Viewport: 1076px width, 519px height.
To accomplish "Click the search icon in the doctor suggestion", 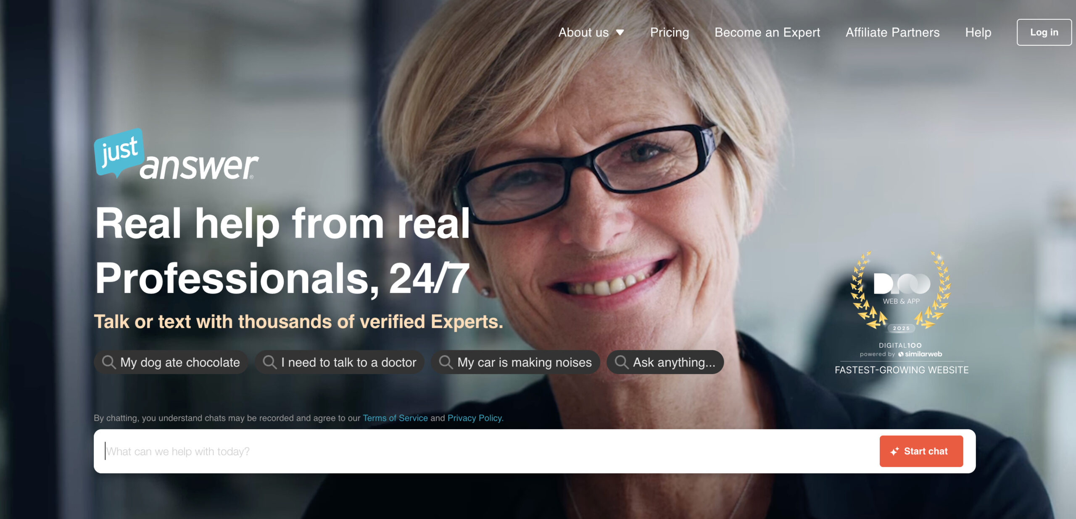I will pyautogui.click(x=269, y=362).
